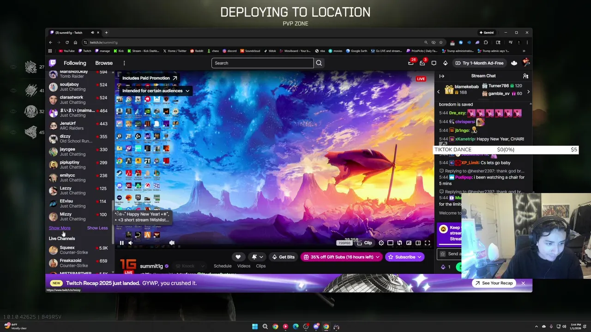Open Freakazoid live channel entry
Viewport: 591px width, 332px height.
tap(78, 263)
